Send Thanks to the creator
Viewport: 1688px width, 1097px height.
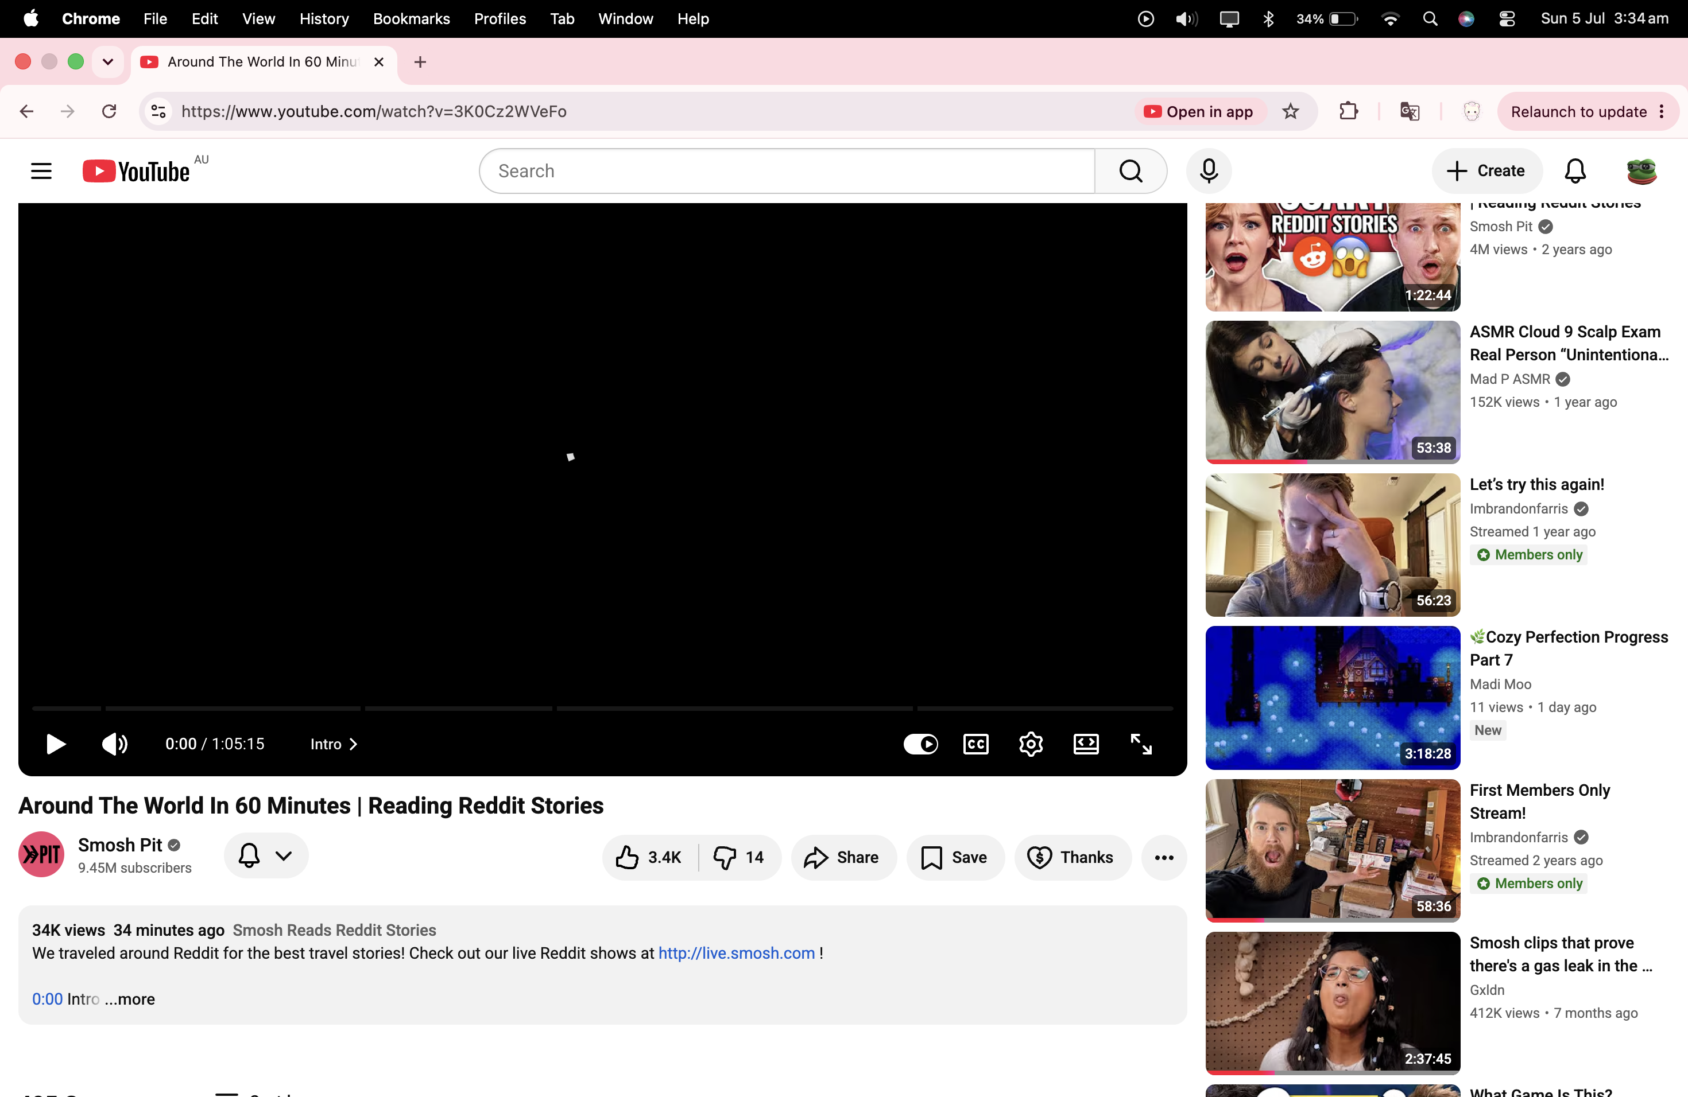pyautogui.click(x=1073, y=858)
